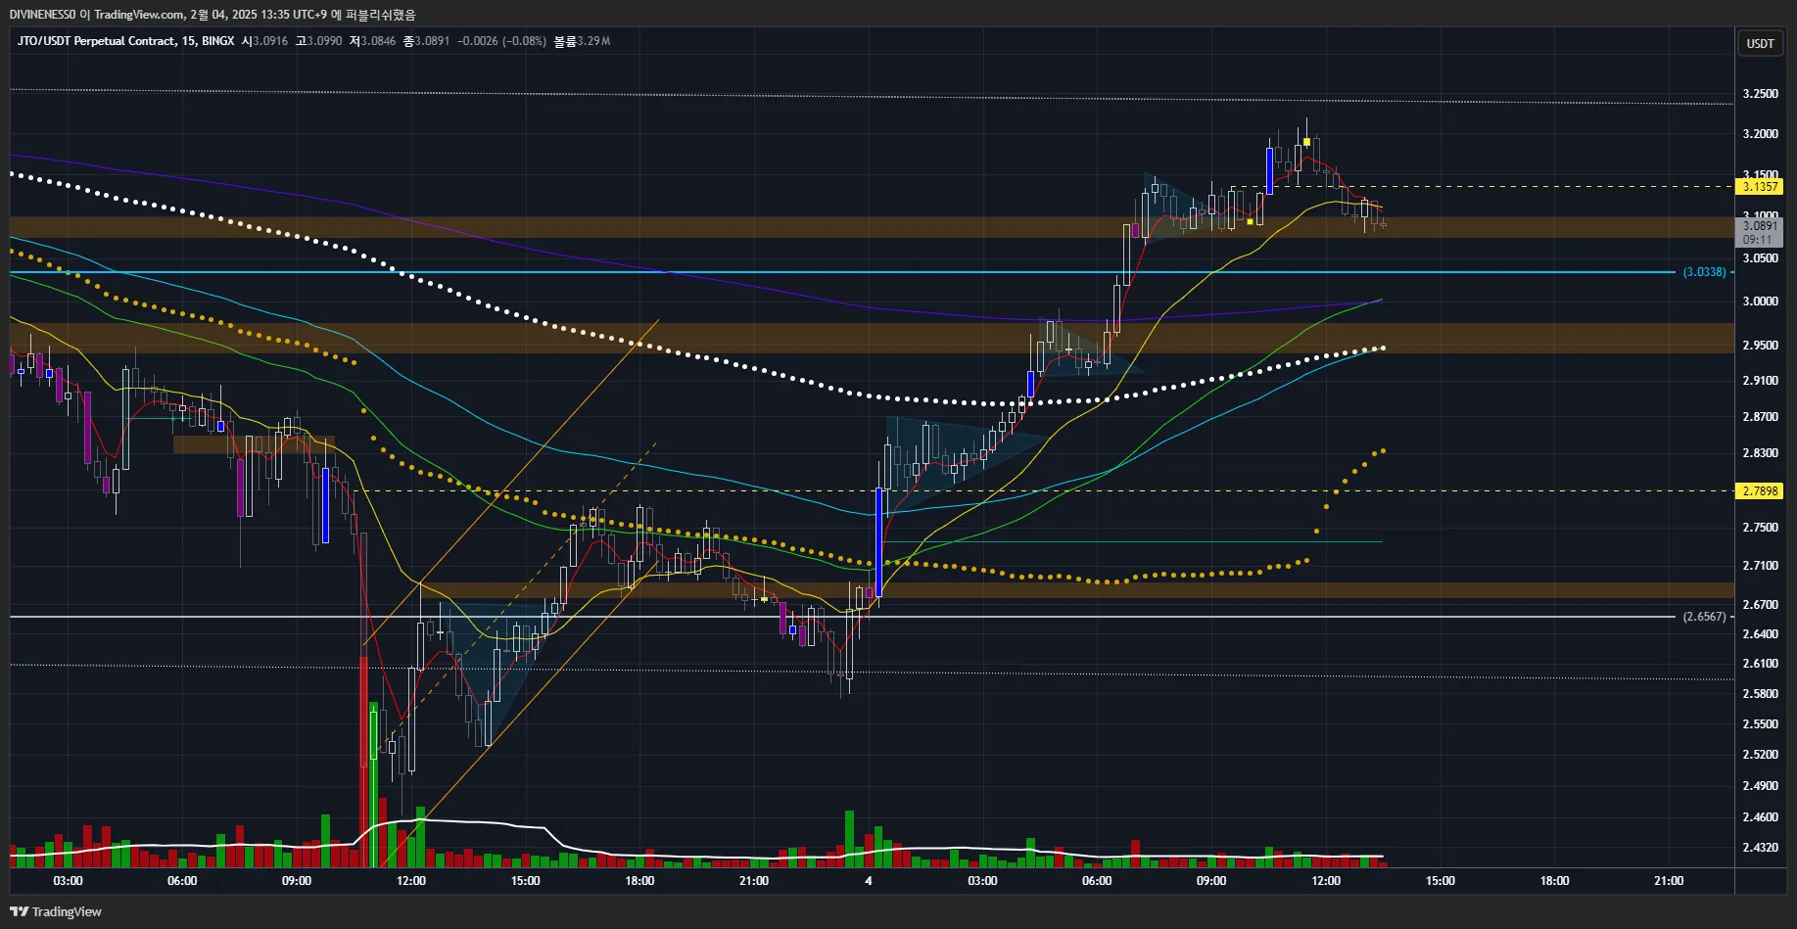Click the 2.8700 price axis label
This screenshot has height=929, width=1797.
[x=1760, y=417]
